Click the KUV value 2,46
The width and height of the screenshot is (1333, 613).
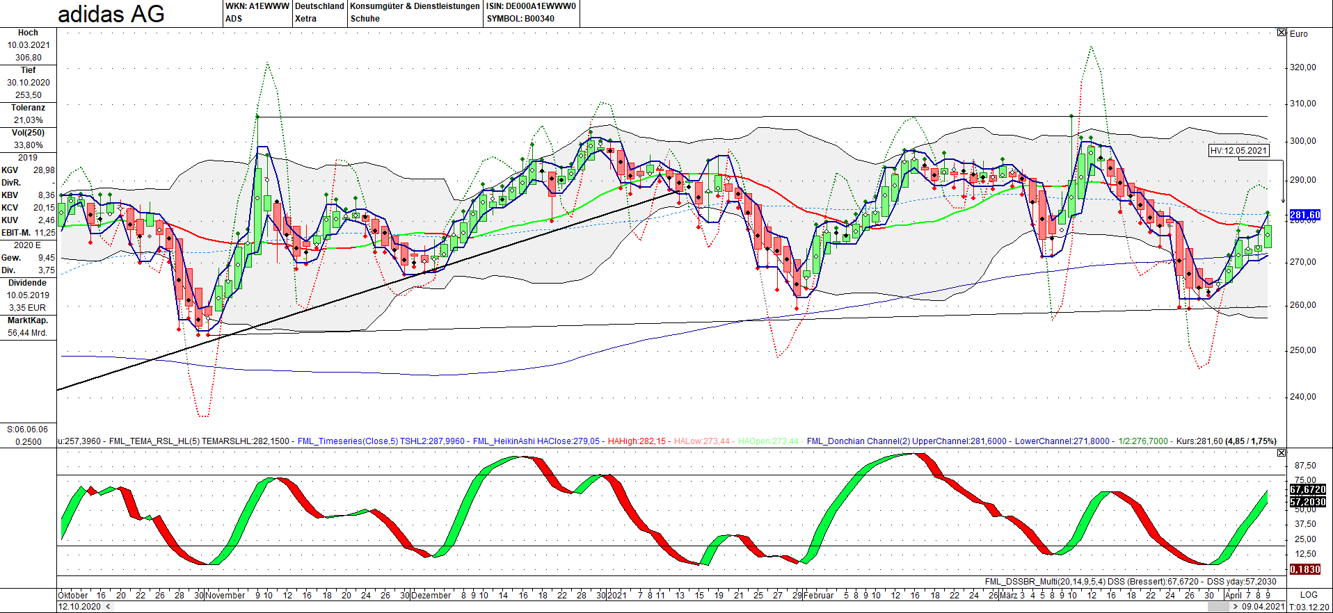click(47, 220)
